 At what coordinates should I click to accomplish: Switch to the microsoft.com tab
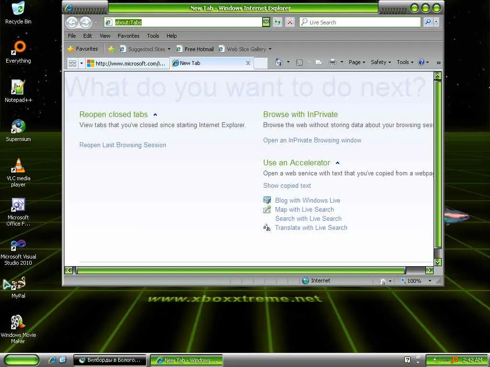click(127, 64)
